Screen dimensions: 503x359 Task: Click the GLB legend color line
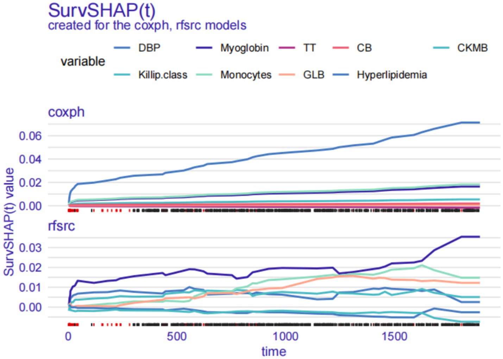[x=287, y=75]
